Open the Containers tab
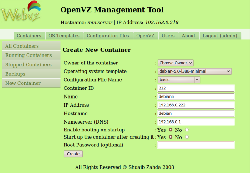 click(x=29, y=36)
